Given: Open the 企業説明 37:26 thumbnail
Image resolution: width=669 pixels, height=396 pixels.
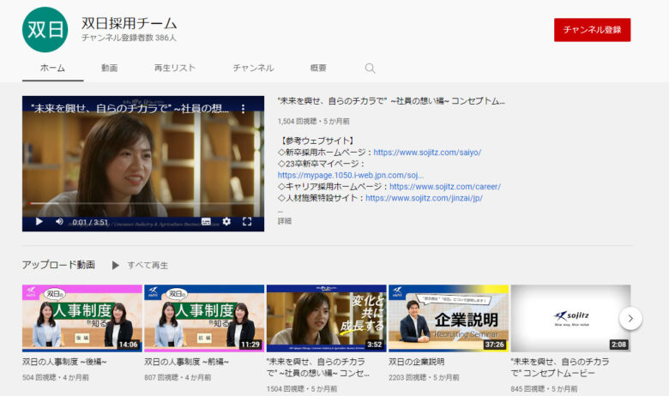Looking at the screenshot, I should 449,318.
